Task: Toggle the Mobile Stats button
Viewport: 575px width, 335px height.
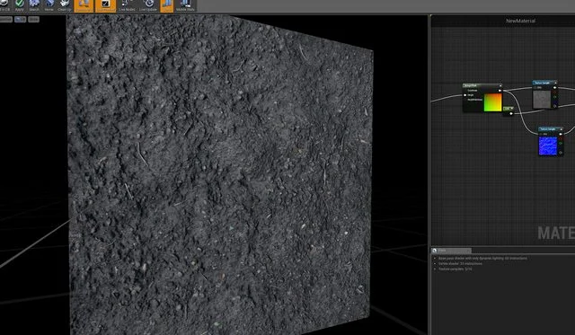Action: [x=185, y=5]
